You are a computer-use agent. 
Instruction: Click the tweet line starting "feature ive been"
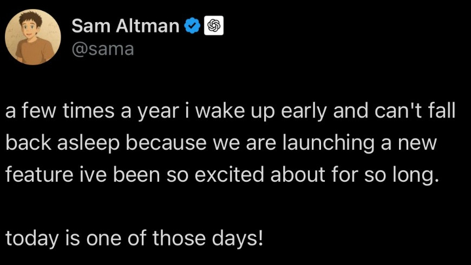point(220,175)
